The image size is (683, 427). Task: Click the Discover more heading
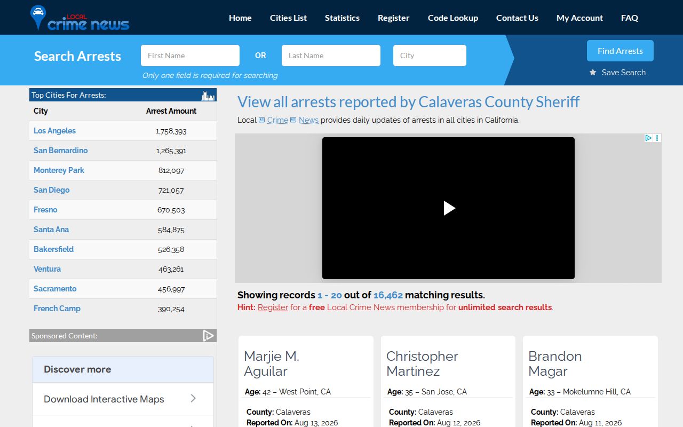tap(77, 369)
